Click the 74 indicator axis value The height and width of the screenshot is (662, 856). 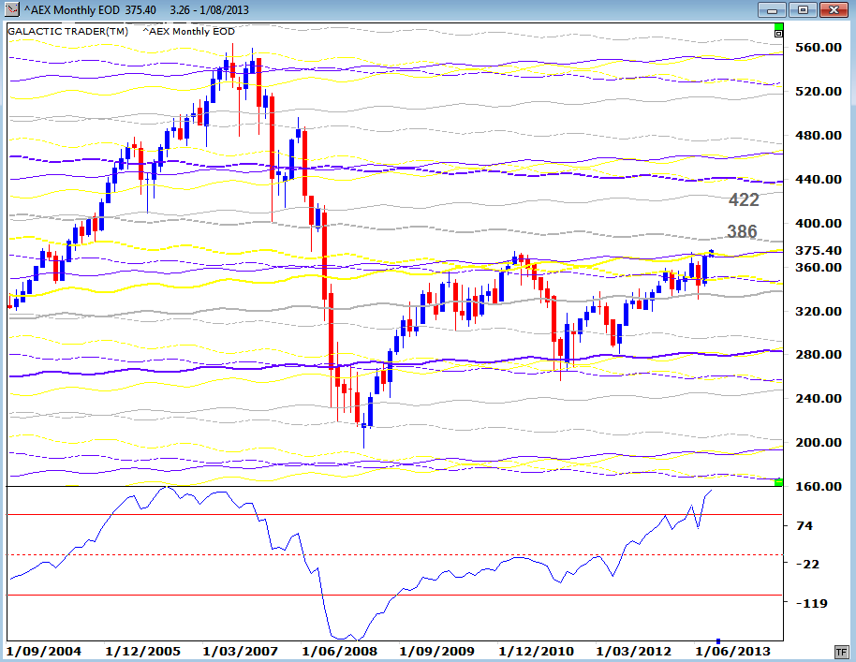804,526
